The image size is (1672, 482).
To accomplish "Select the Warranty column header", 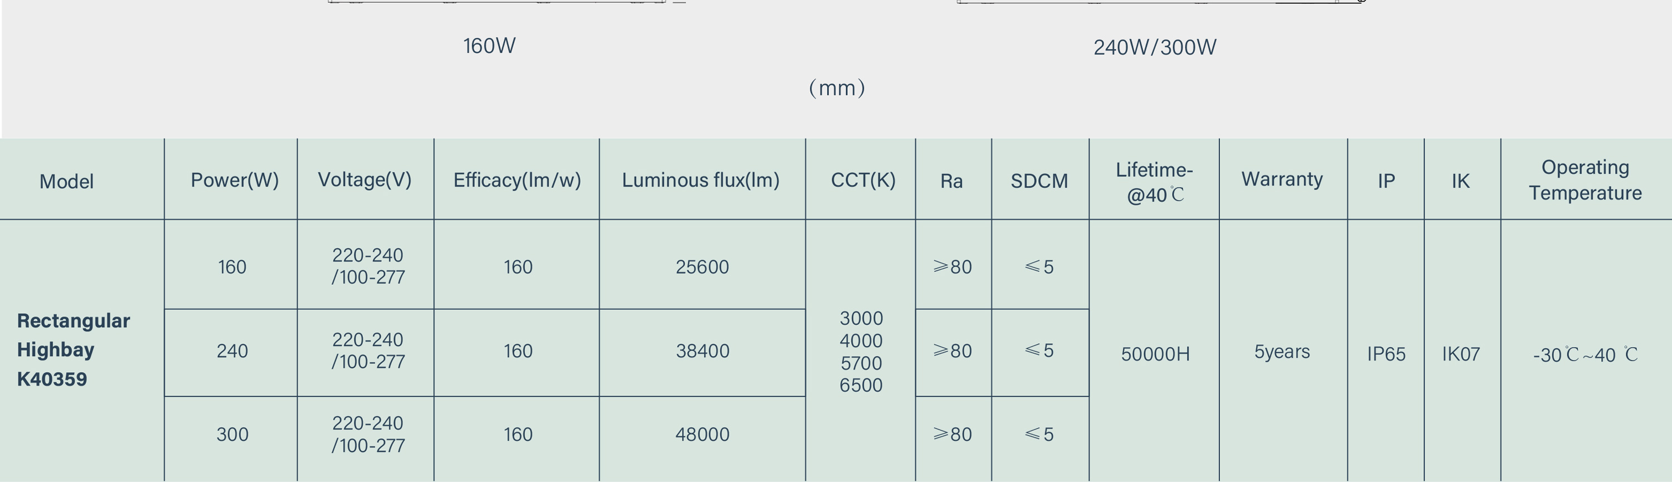I will (x=1282, y=179).
